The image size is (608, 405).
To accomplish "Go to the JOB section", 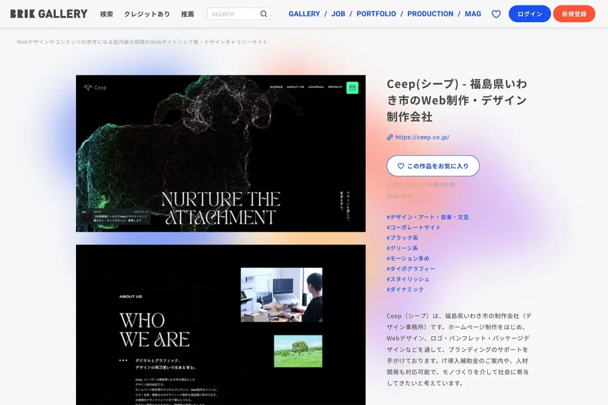I will [338, 14].
